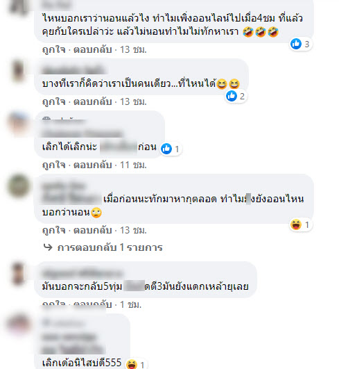Click ตอบกลับ under the บอกว่านอน comment
The image size is (339, 369).
pyautogui.click(x=92, y=230)
